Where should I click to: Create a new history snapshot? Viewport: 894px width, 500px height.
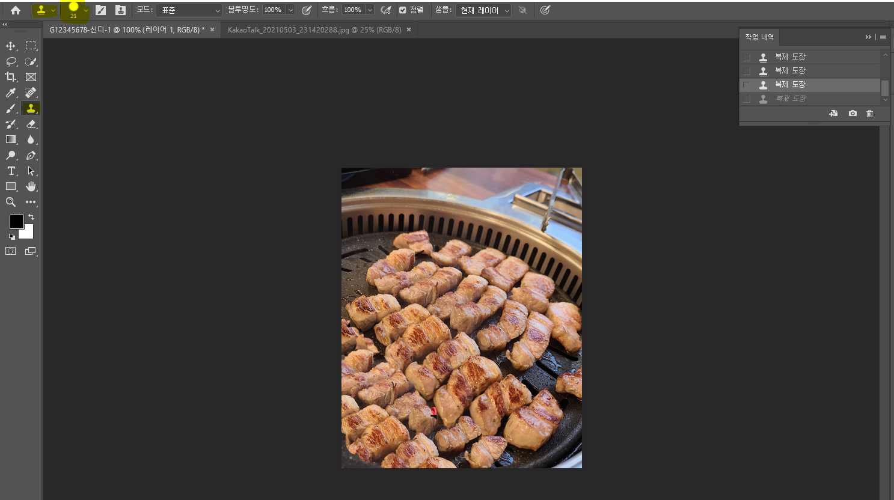click(x=853, y=113)
